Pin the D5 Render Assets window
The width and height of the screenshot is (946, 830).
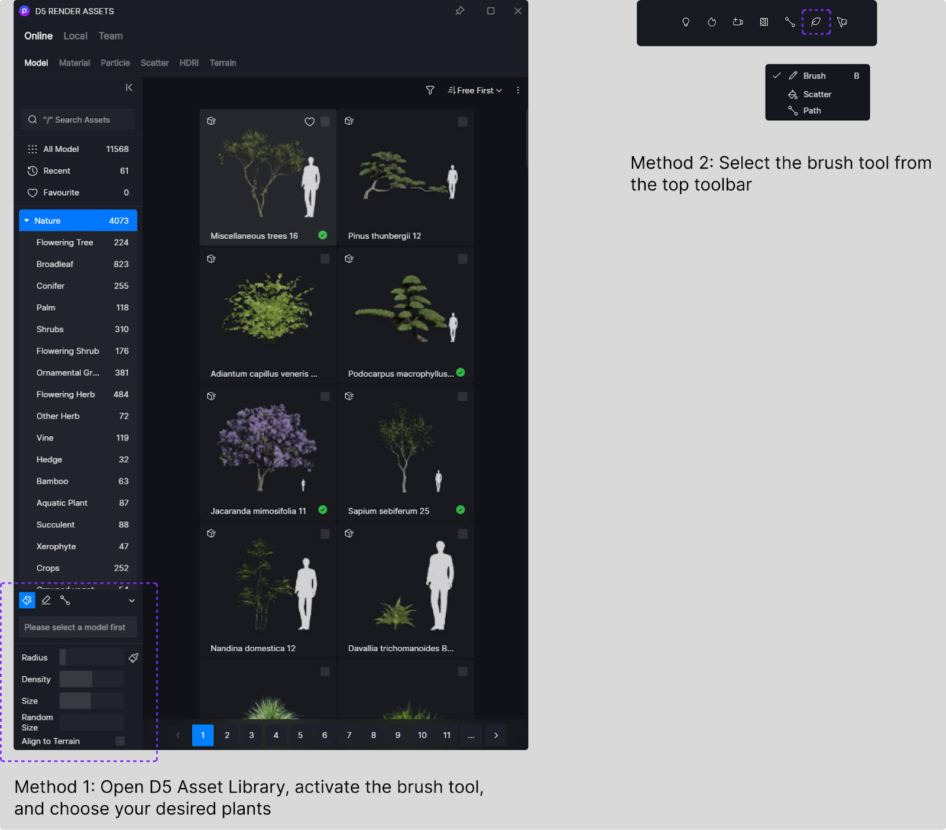click(459, 11)
